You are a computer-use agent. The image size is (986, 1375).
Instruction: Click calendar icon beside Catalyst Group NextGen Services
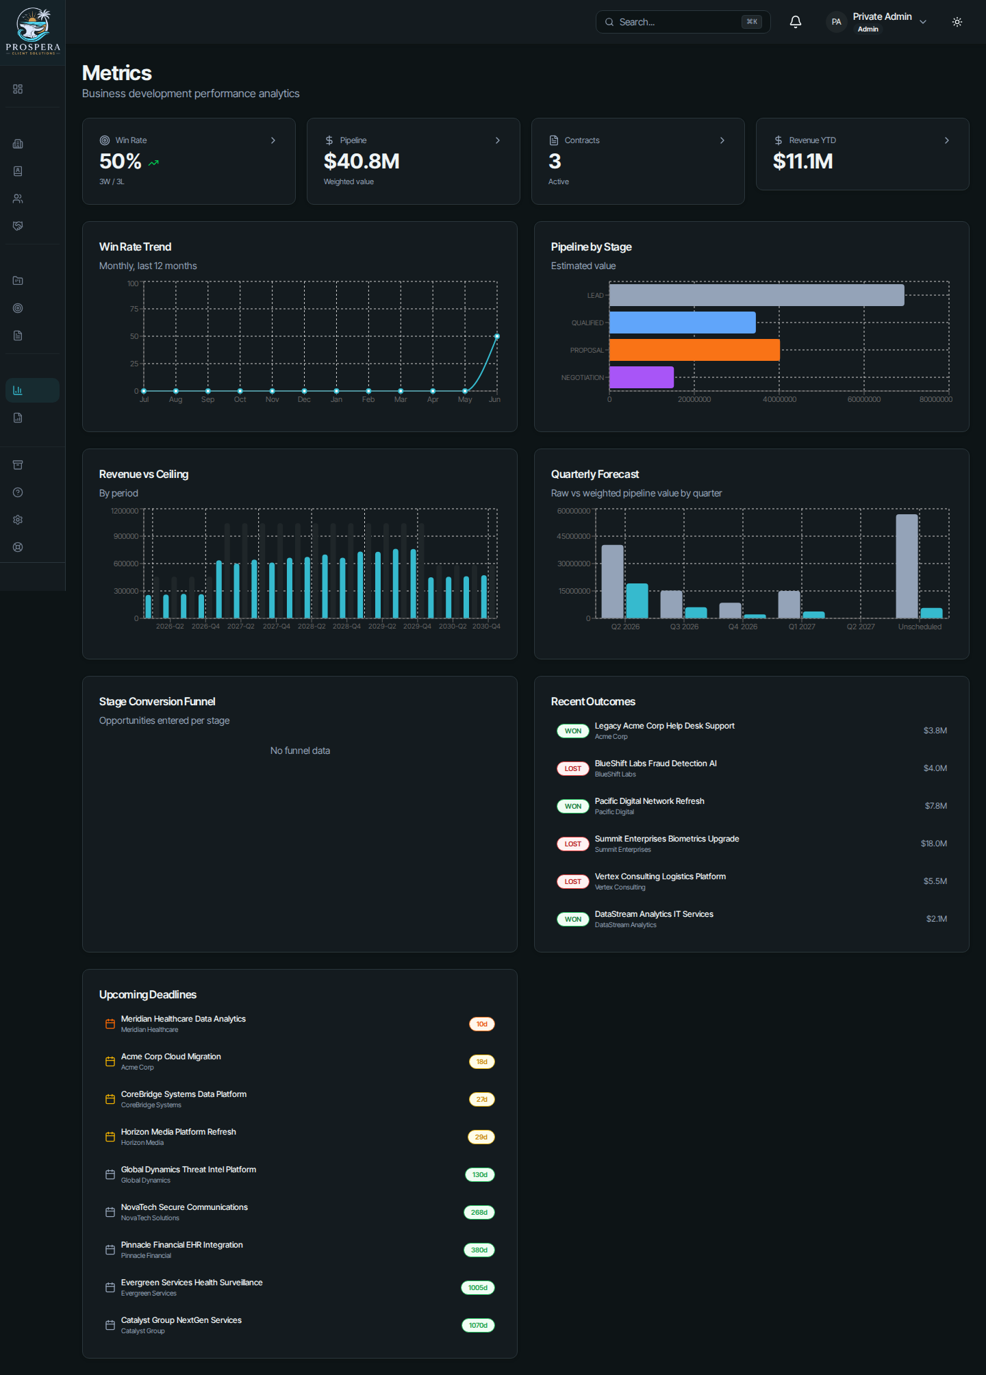110,1325
